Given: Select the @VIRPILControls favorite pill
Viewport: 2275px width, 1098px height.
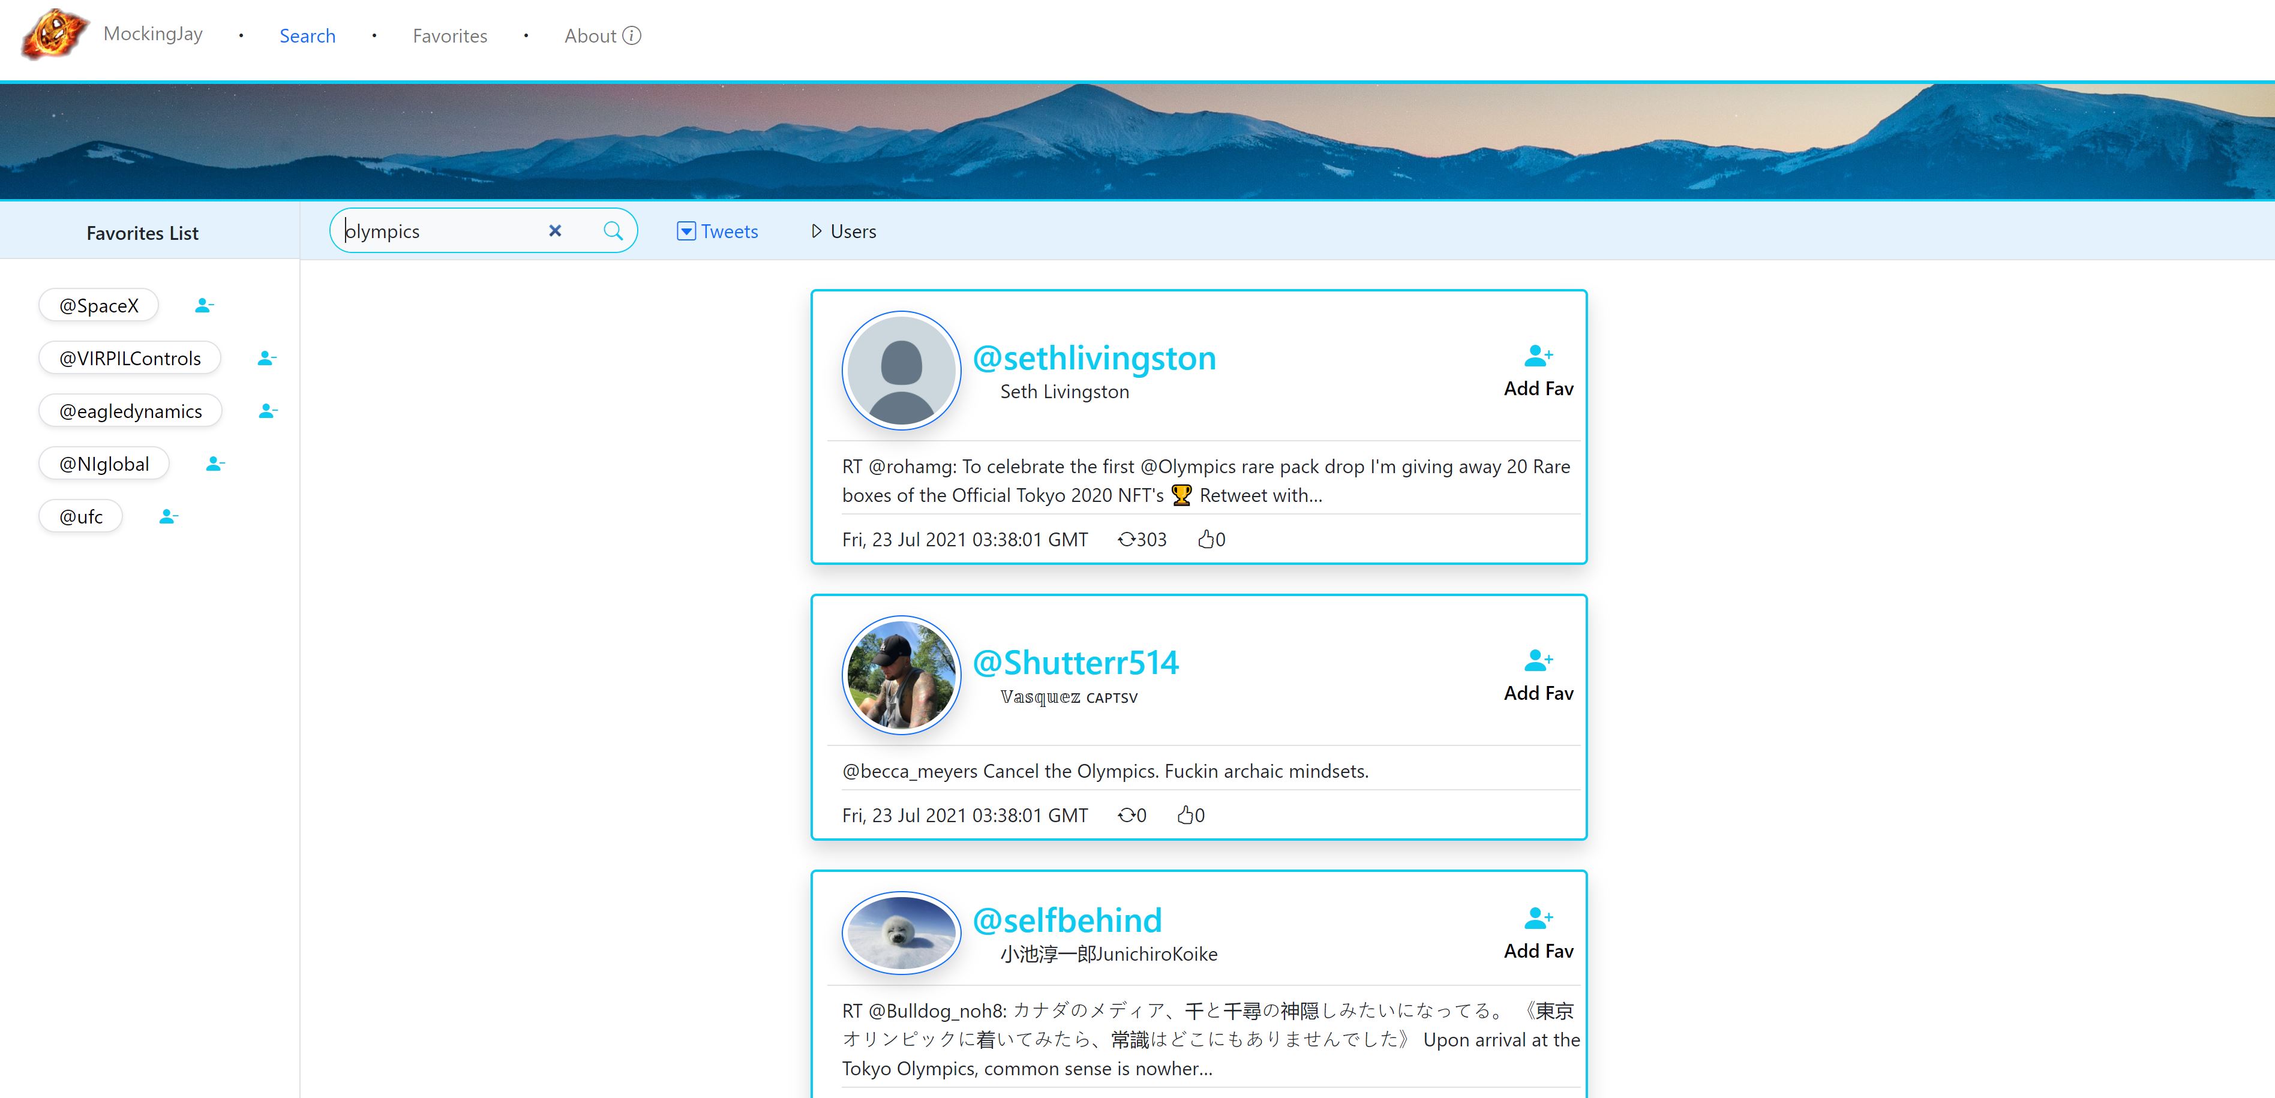Looking at the screenshot, I should pyautogui.click(x=129, y=357).
